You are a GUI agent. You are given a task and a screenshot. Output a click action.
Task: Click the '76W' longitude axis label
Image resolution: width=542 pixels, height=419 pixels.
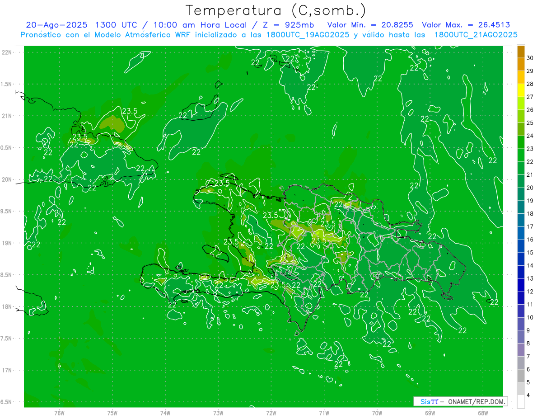click(59, 413)
